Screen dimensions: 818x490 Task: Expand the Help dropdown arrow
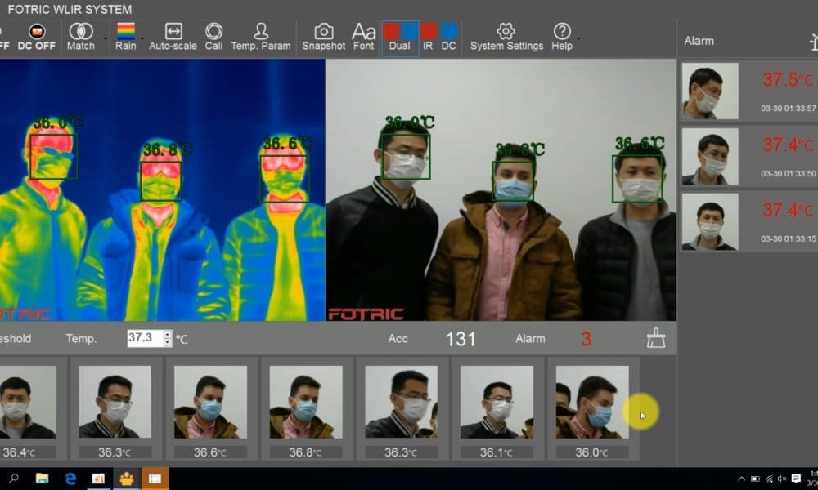[578, 38]
